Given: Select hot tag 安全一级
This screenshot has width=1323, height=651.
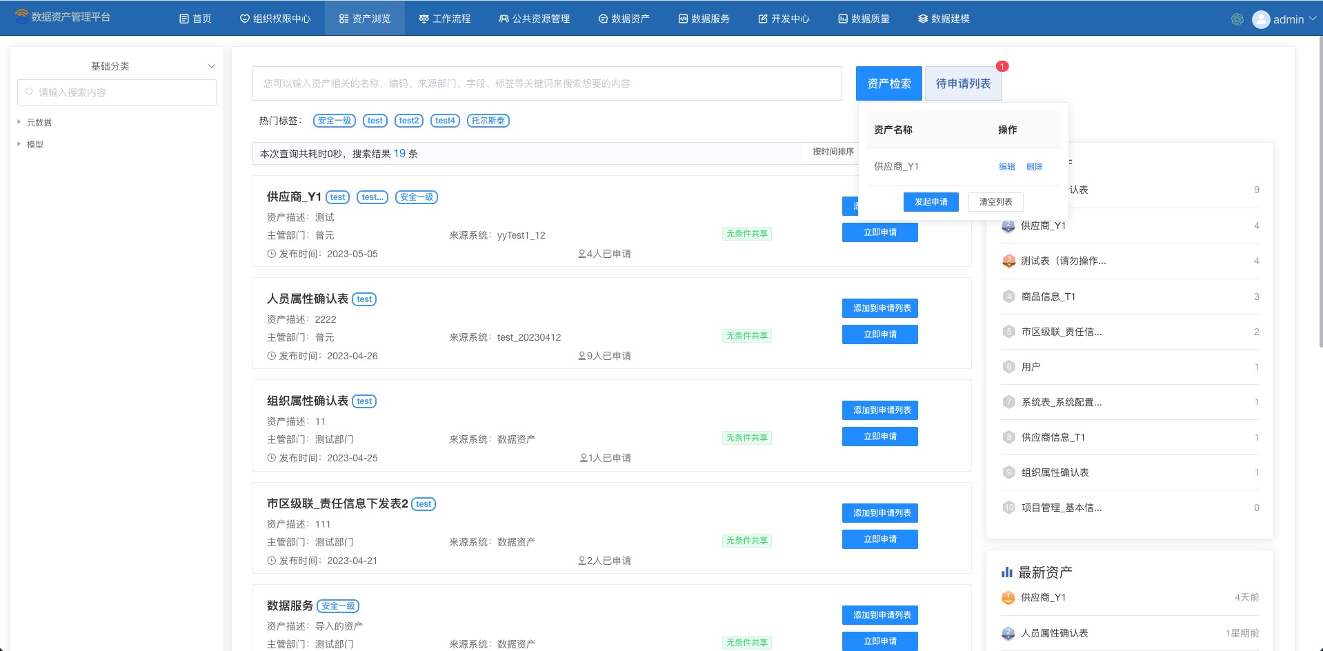Looking at the screenshot, I should pyautogui.click(x=335, y=121).
